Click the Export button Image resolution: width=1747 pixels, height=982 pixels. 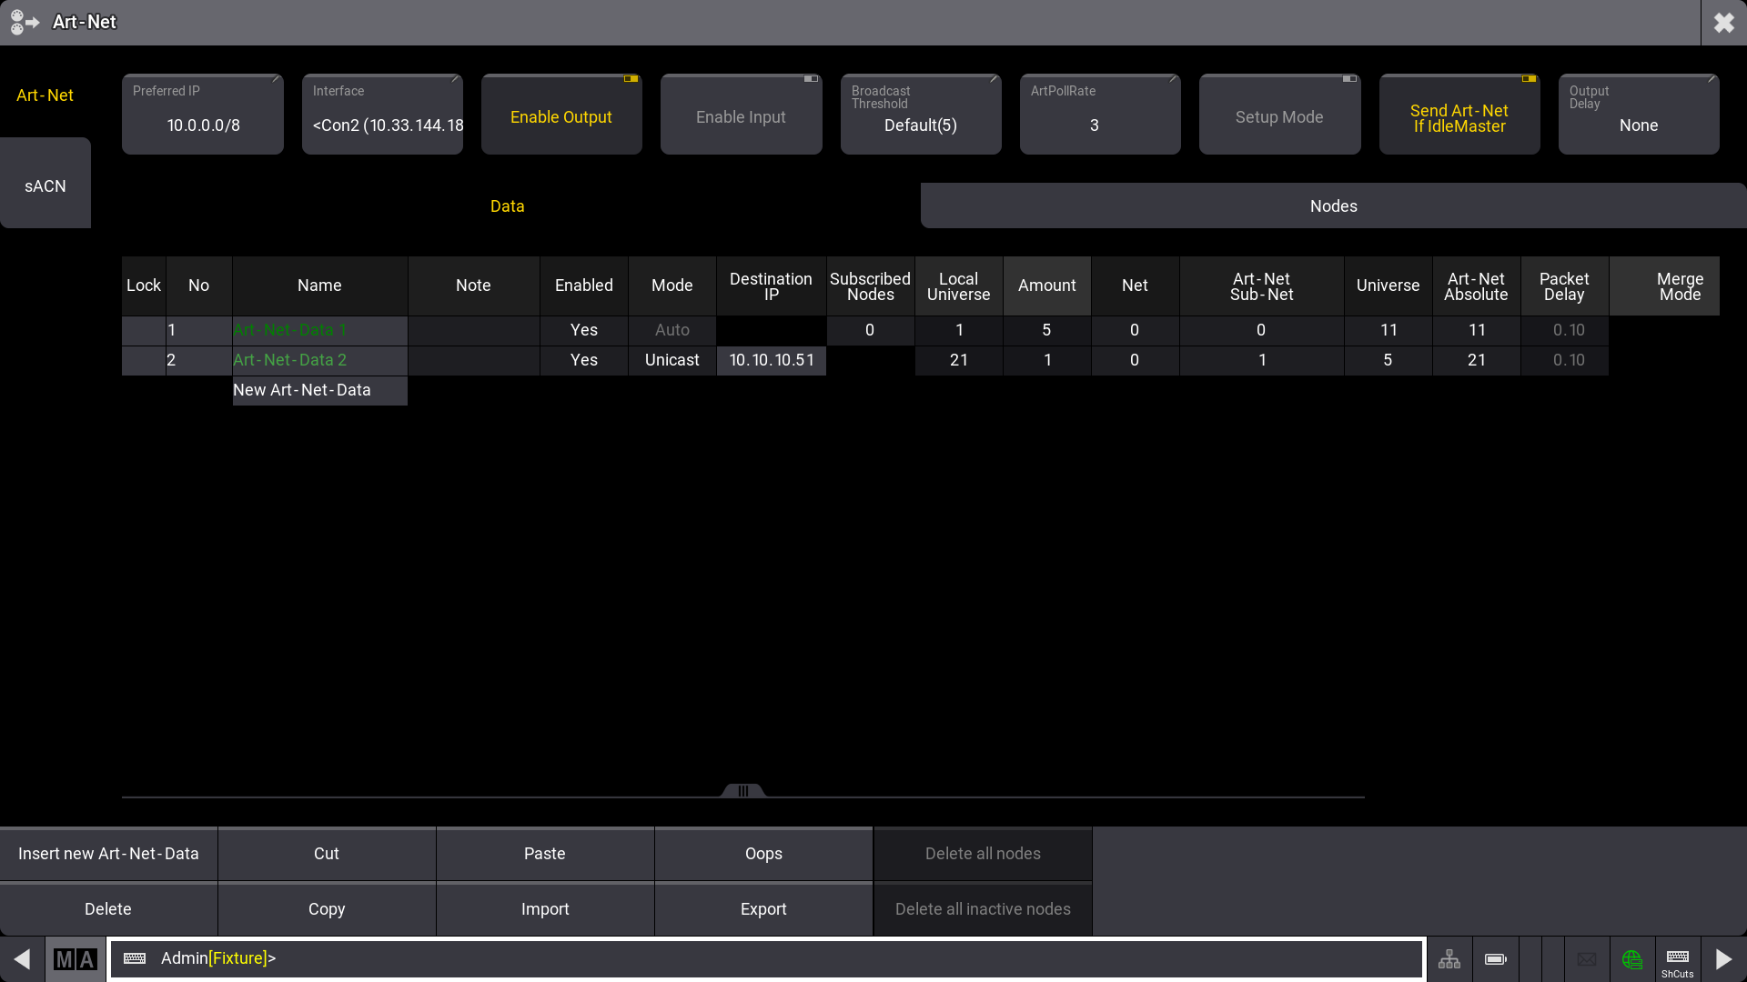coord(763,909)
